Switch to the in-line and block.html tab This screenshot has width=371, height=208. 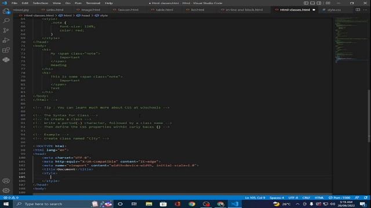point(244,10)
